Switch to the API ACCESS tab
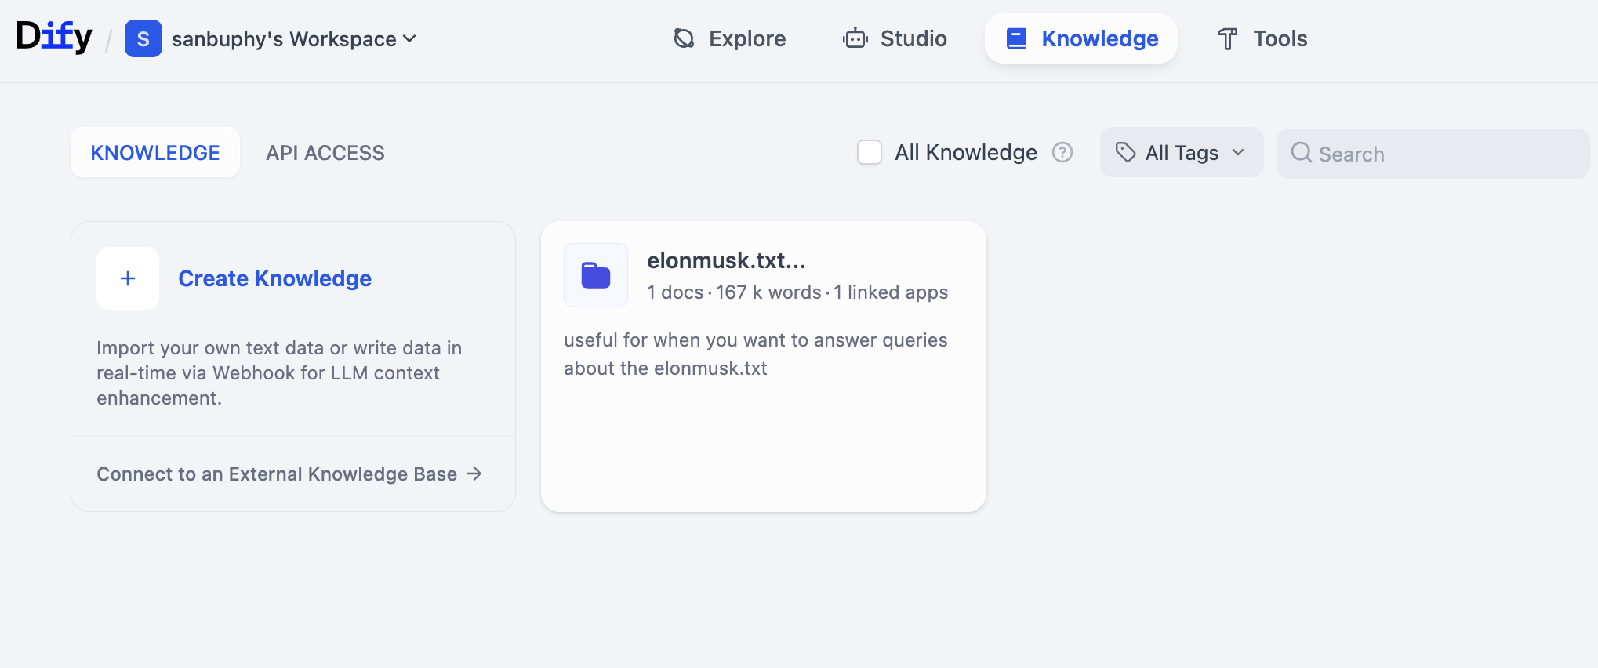1598x668 pixels. click(x=325, y=153)
